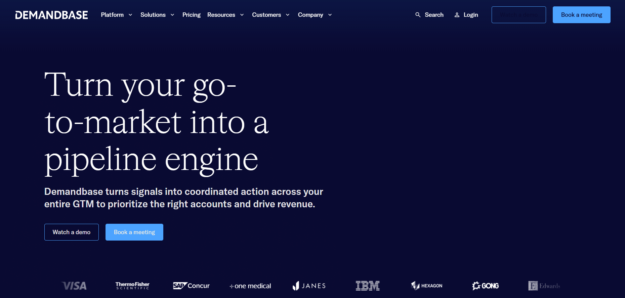The width and height of the screenshot is (625, 298).
Task: Click the Demandbase logo
Action: coord(51,15)
